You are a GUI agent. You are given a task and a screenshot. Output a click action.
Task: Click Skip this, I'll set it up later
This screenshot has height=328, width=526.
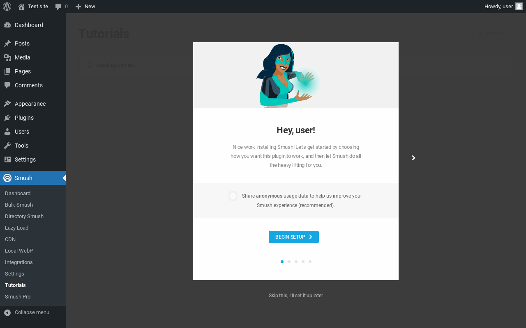pos(296,296)
